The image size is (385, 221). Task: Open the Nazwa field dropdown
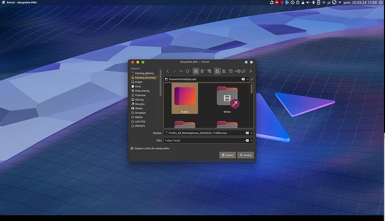pos(252,133)
